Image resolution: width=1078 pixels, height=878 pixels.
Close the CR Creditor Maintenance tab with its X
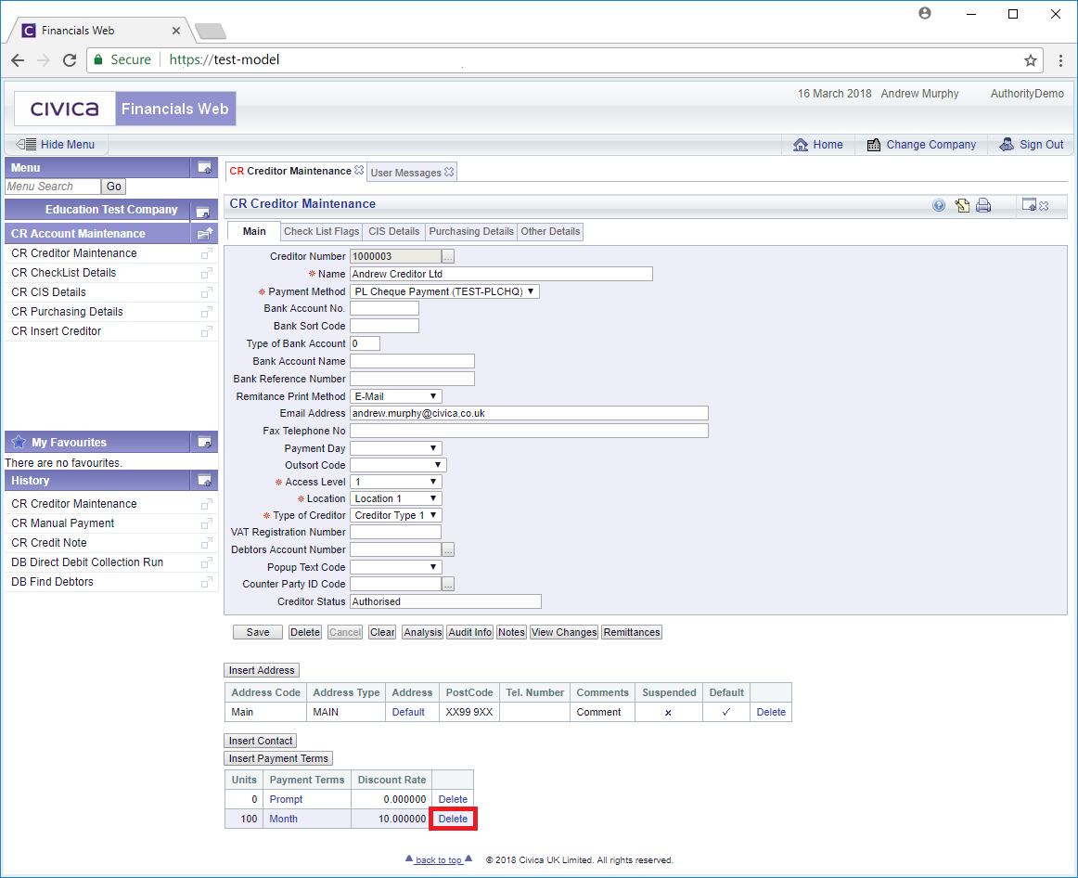tap(359, 171)
